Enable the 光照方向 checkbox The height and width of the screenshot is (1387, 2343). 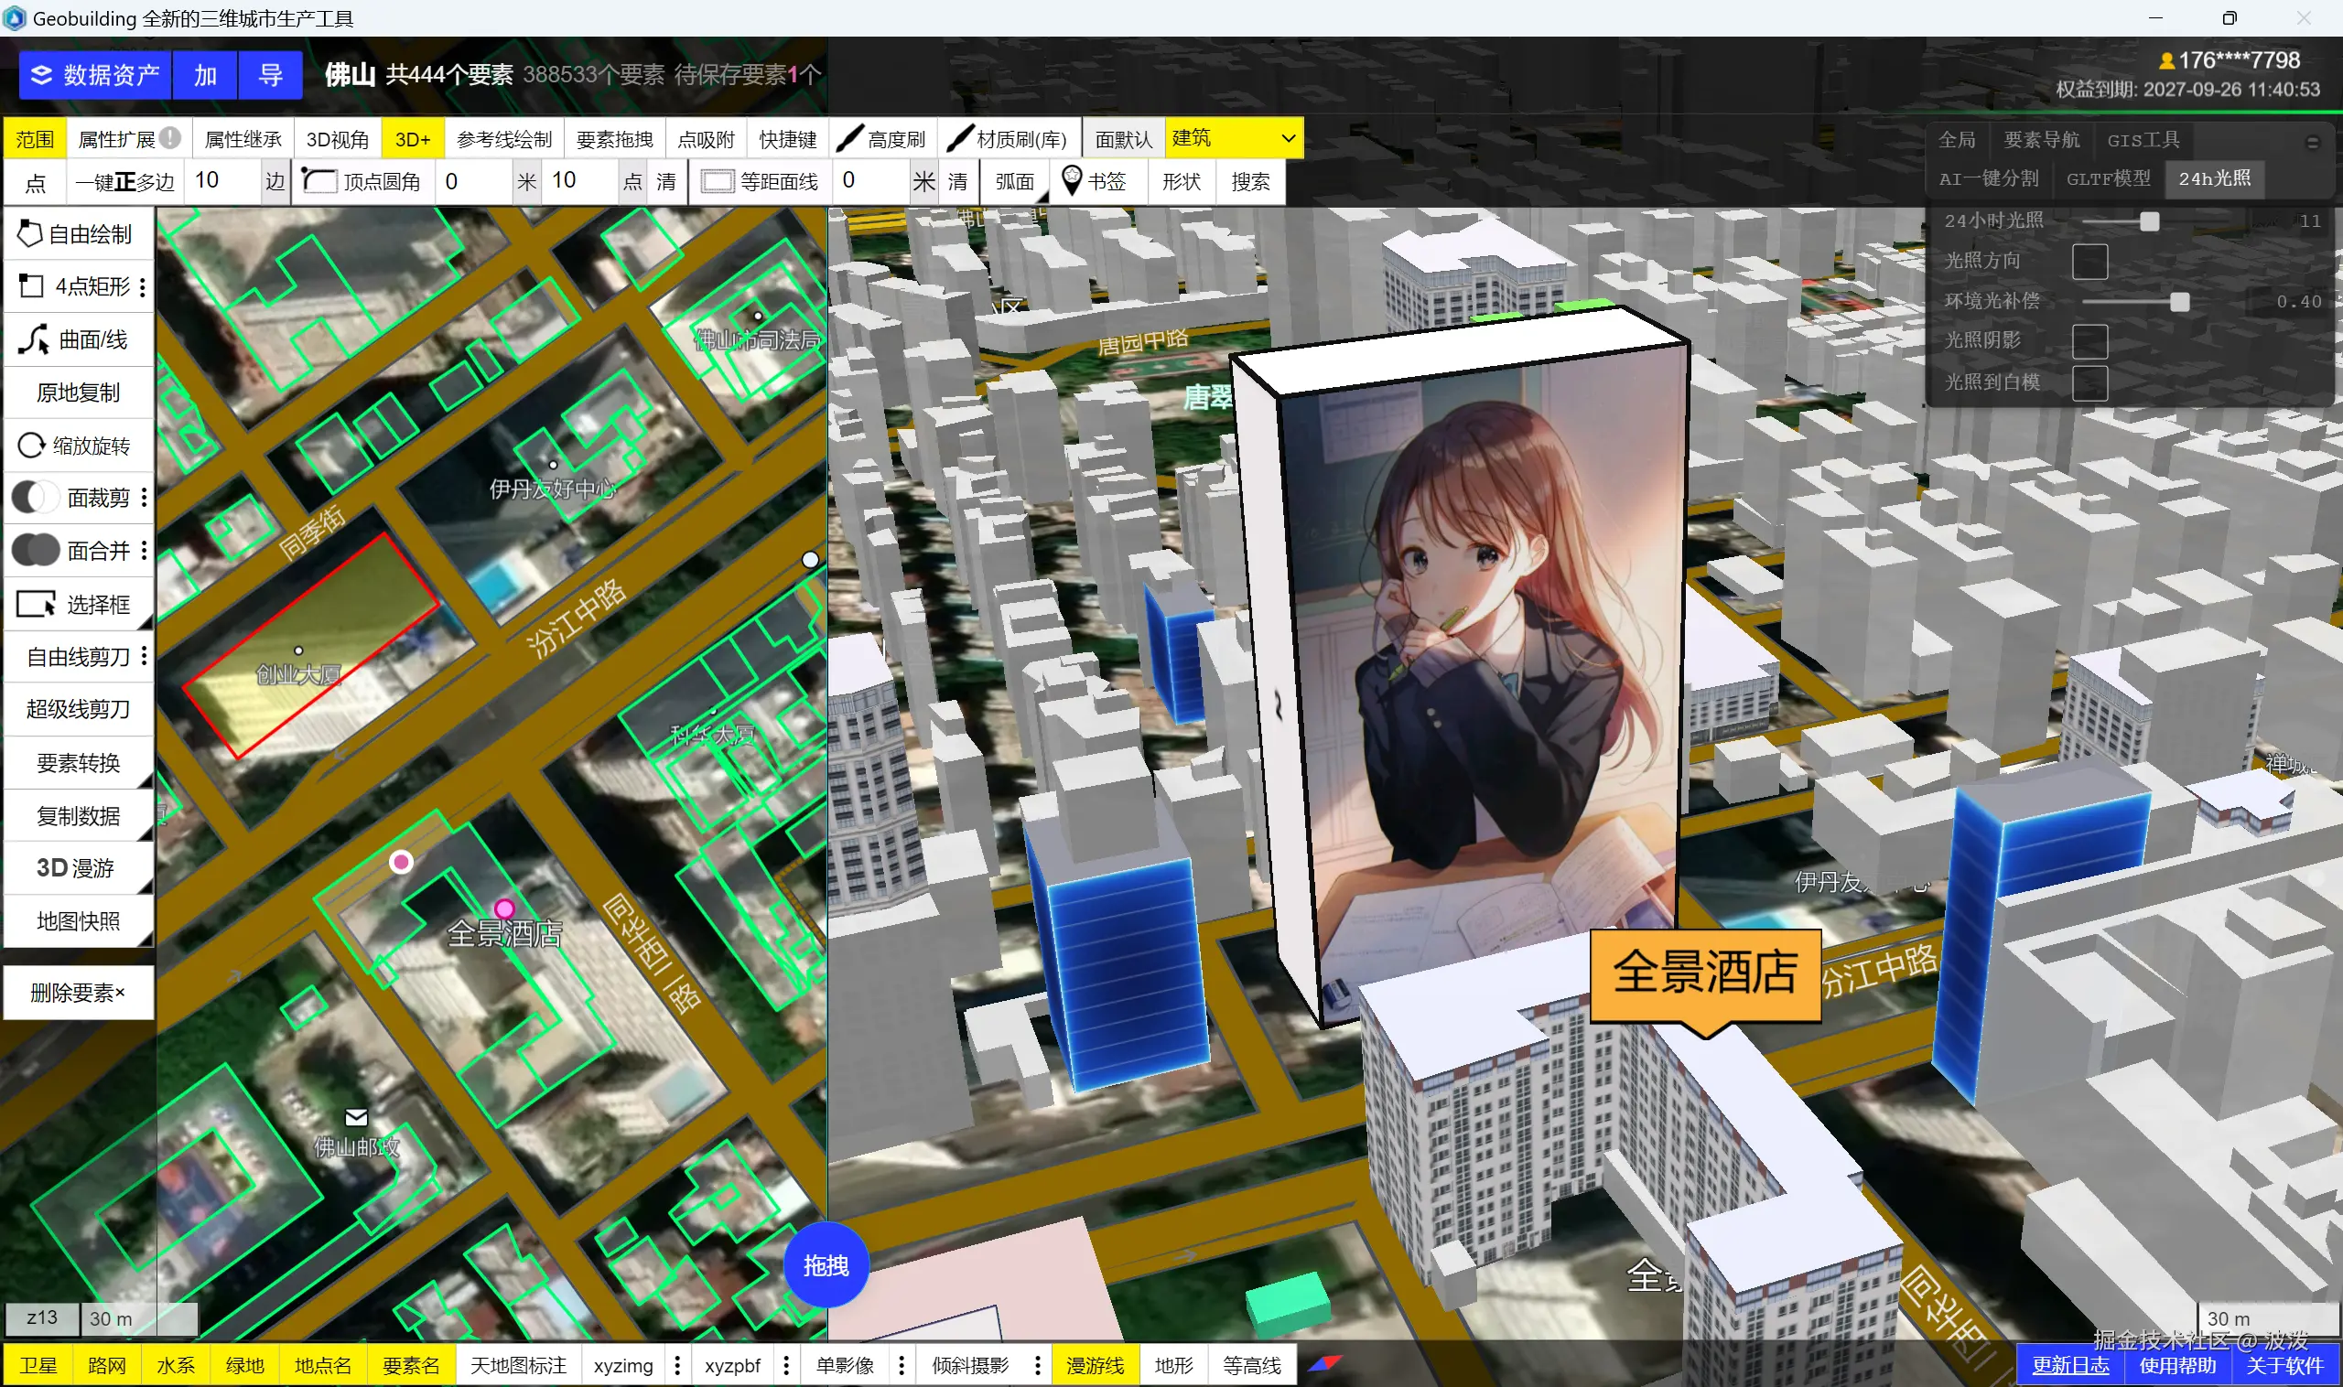[2089, 262]
